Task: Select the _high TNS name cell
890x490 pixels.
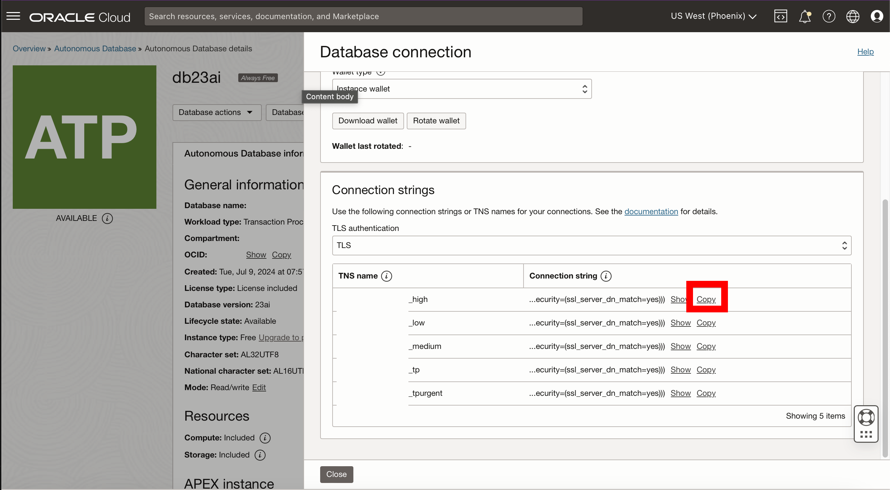Action: point(428,300)
